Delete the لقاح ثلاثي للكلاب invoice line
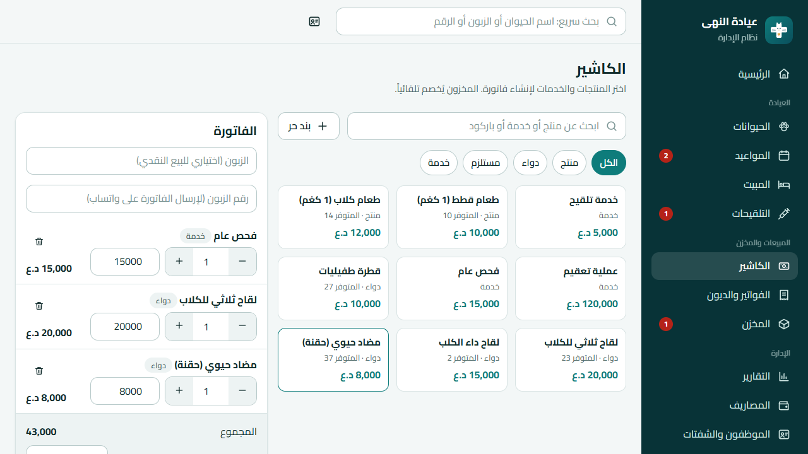 click(39, 306)
